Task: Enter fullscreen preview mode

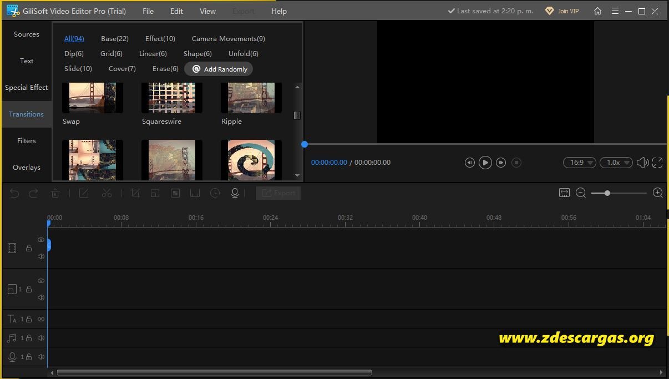Action: pyautogui.click(x=657, y=163)
